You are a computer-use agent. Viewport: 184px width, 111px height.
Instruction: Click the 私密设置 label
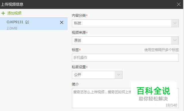click(79, 67)
